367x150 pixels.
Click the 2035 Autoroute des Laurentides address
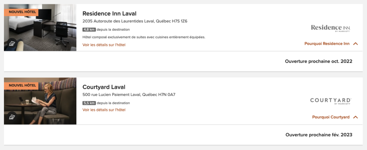pos(135,21)
